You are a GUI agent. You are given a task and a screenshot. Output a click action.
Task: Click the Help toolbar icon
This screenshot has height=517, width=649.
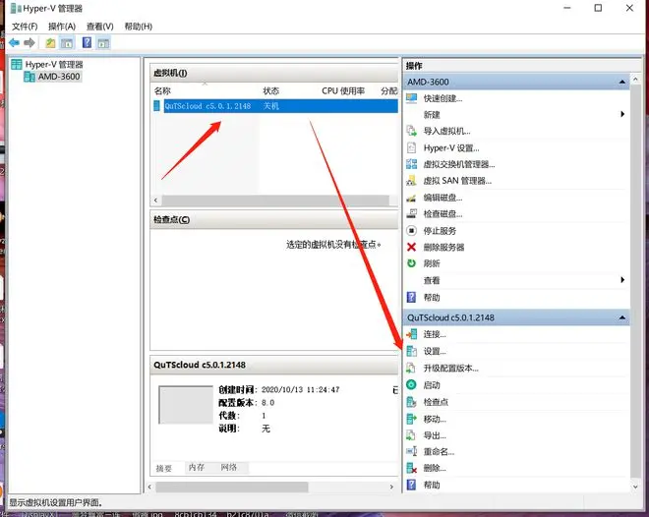87,42
